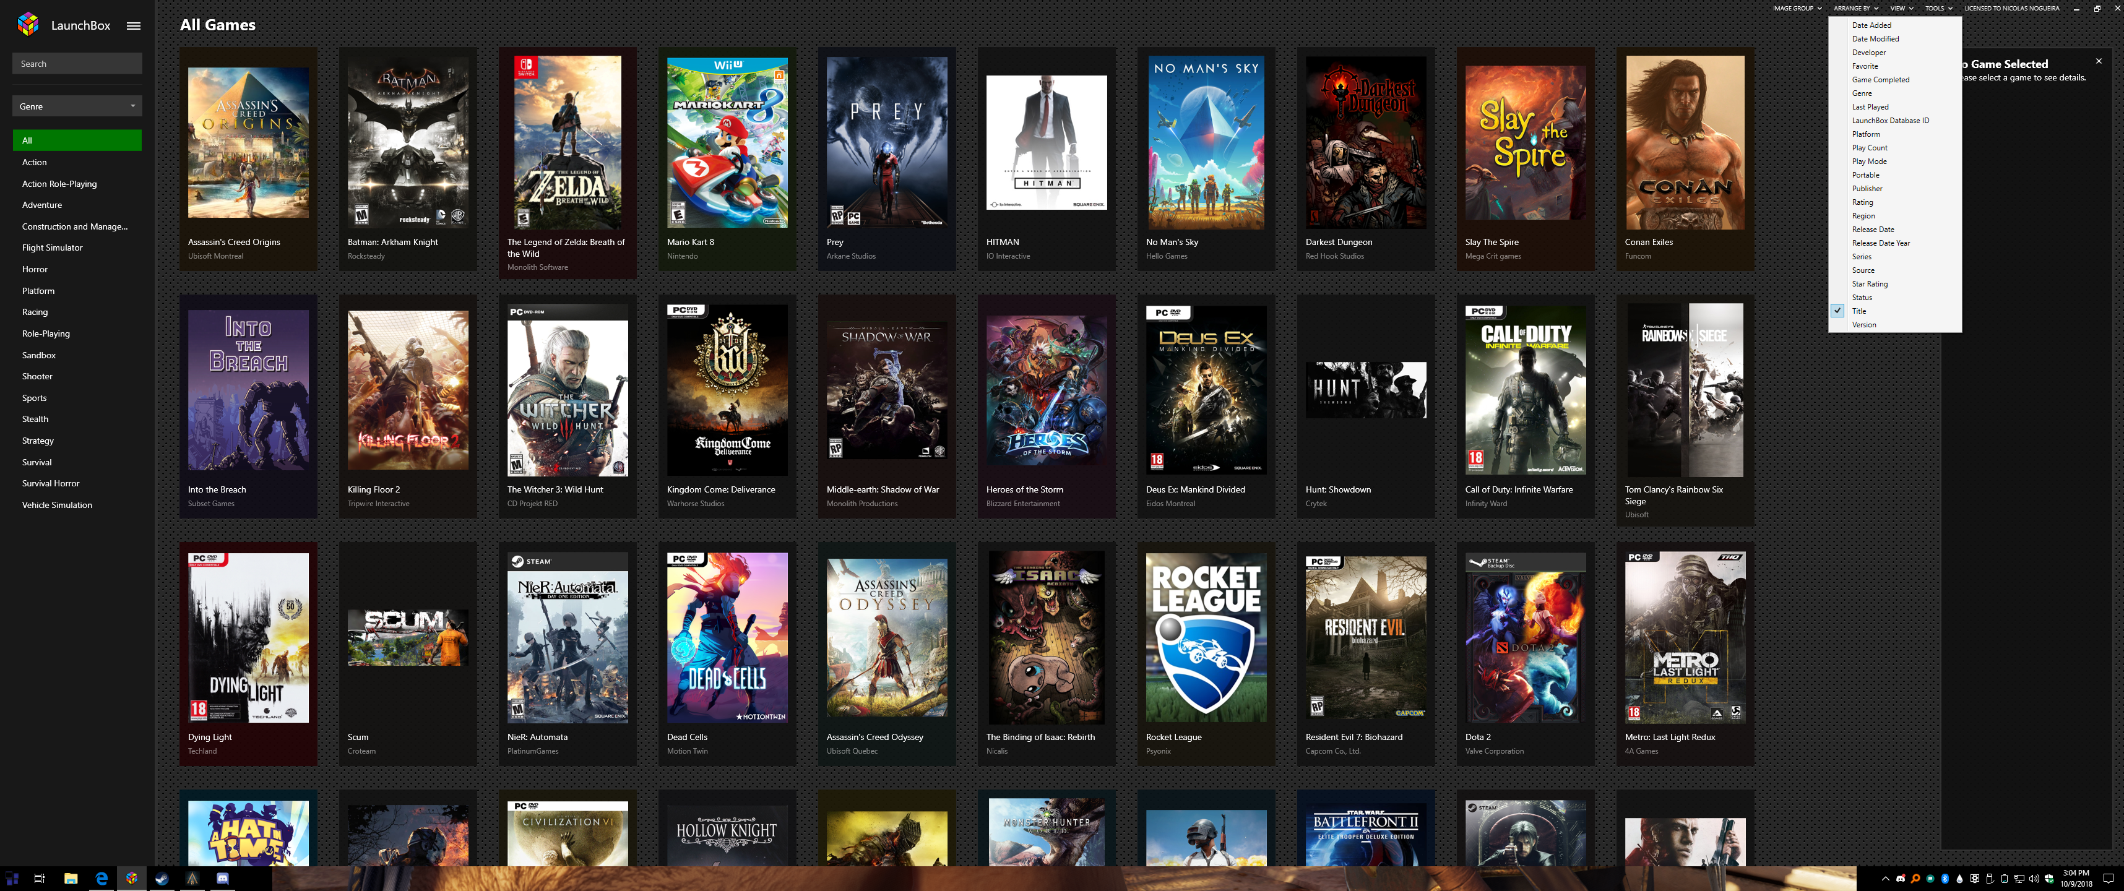This screenshot has height=891, width=2124.
Task: Click the taskbar clock showing 3:04 PM
Action: click(2076, 879)
